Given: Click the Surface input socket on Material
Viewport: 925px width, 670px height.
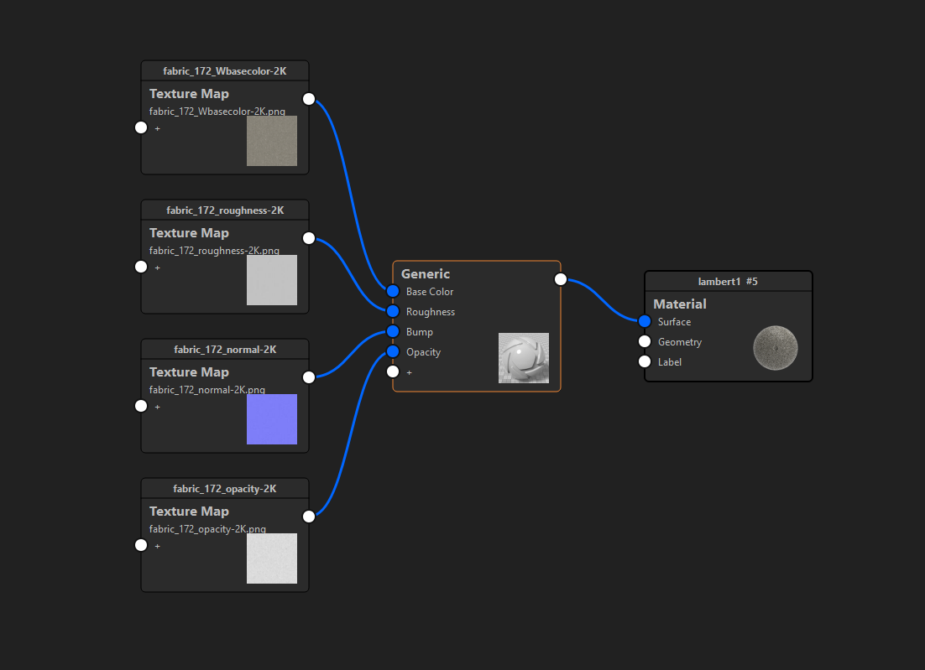Looking at the screenshot, I should (x=645, y=321).
